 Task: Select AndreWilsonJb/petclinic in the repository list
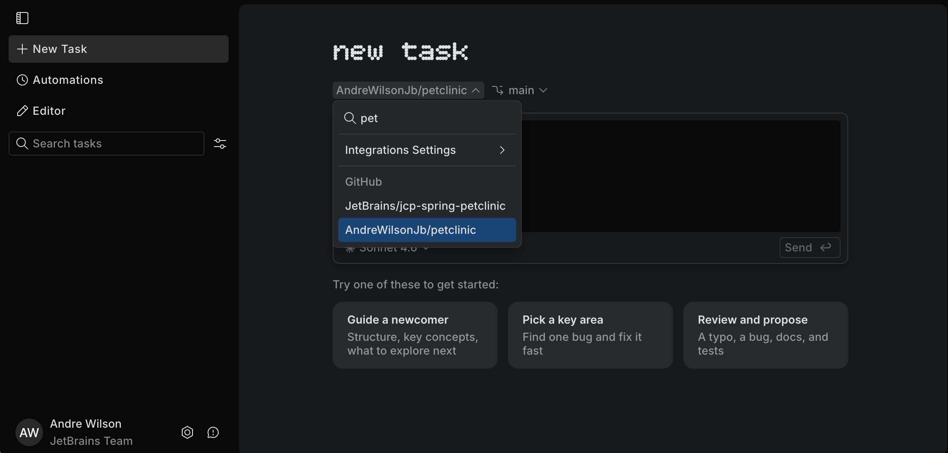[x=427, y=230]
